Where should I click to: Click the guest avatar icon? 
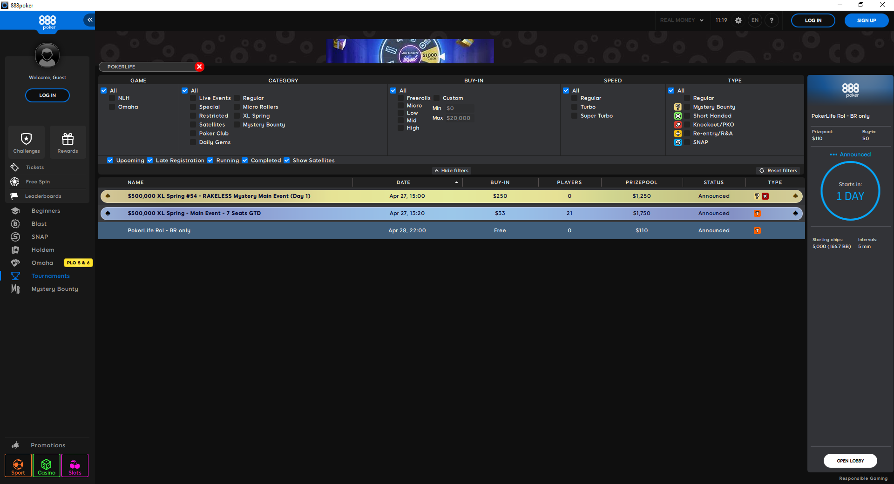coord(47,55)
